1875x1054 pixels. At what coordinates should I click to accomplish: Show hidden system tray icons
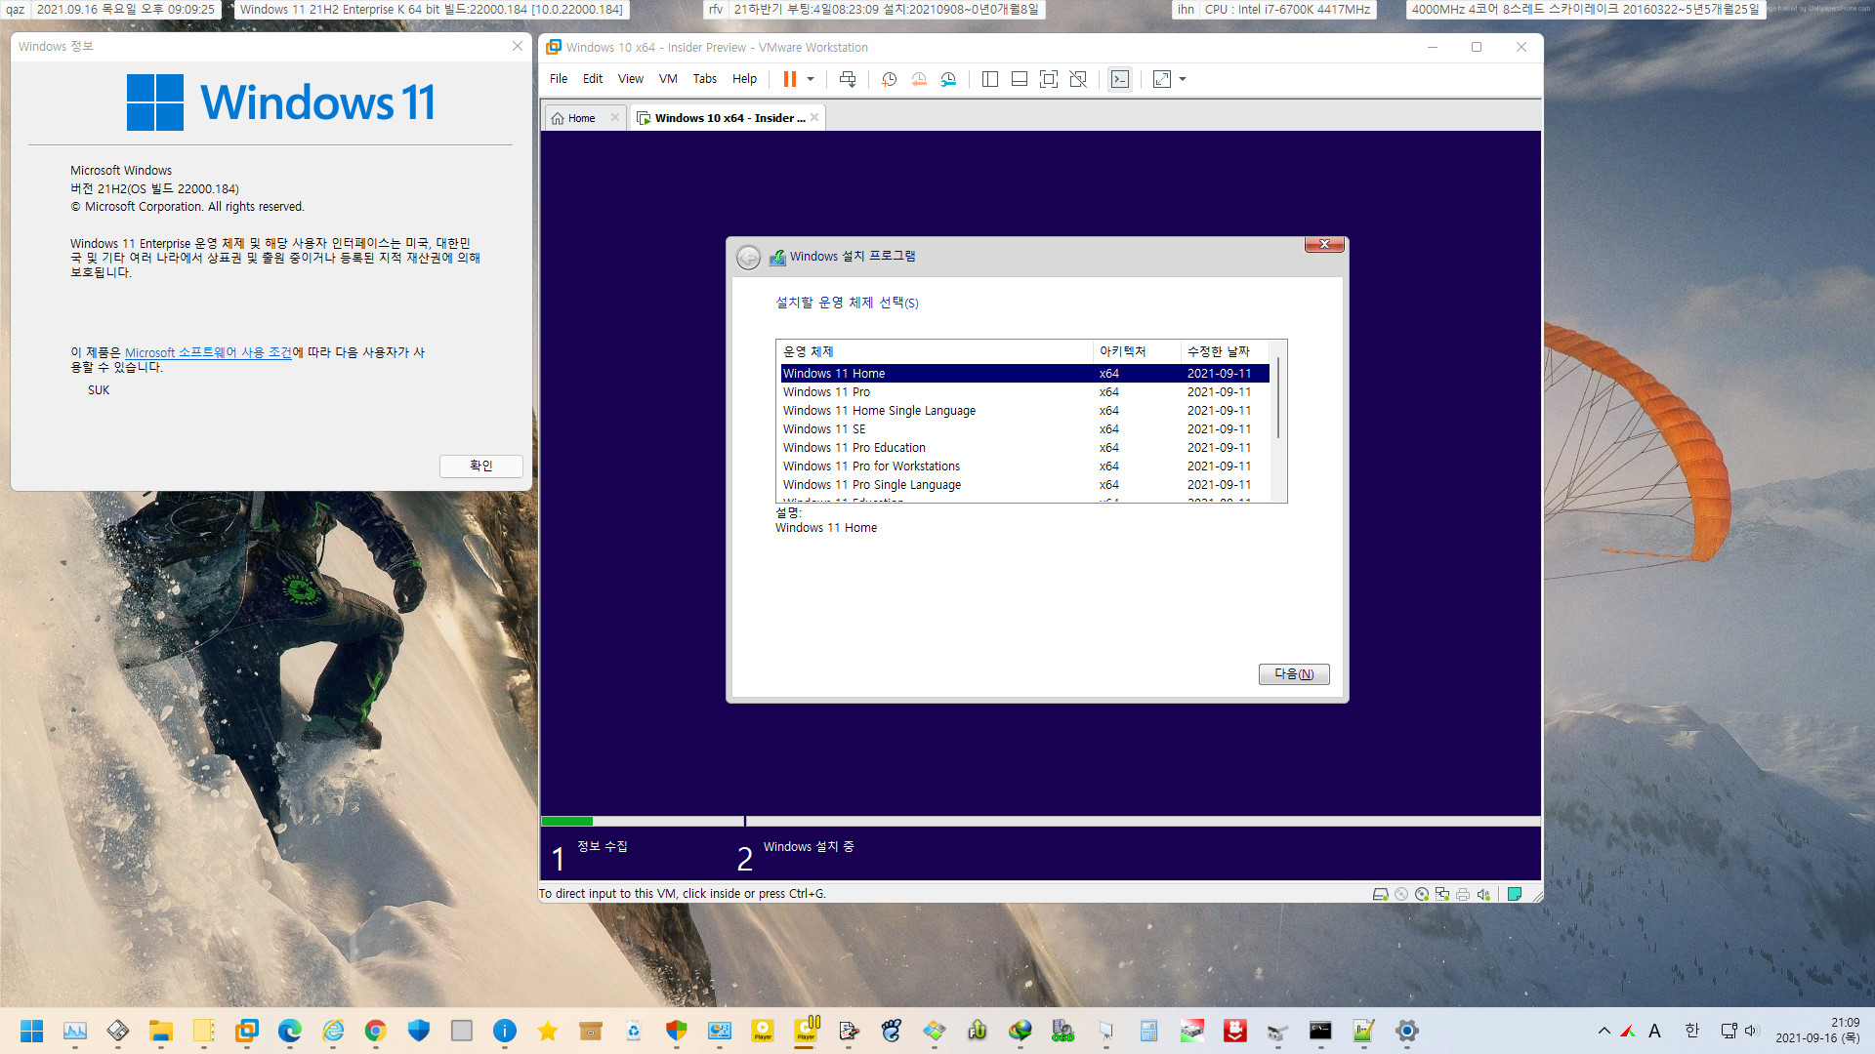click(1604, 1031)
